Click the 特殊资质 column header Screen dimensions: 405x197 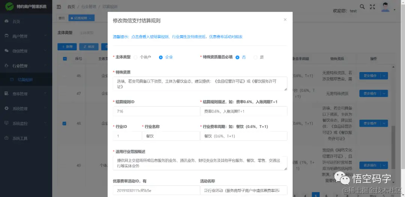tap(337, 59)
